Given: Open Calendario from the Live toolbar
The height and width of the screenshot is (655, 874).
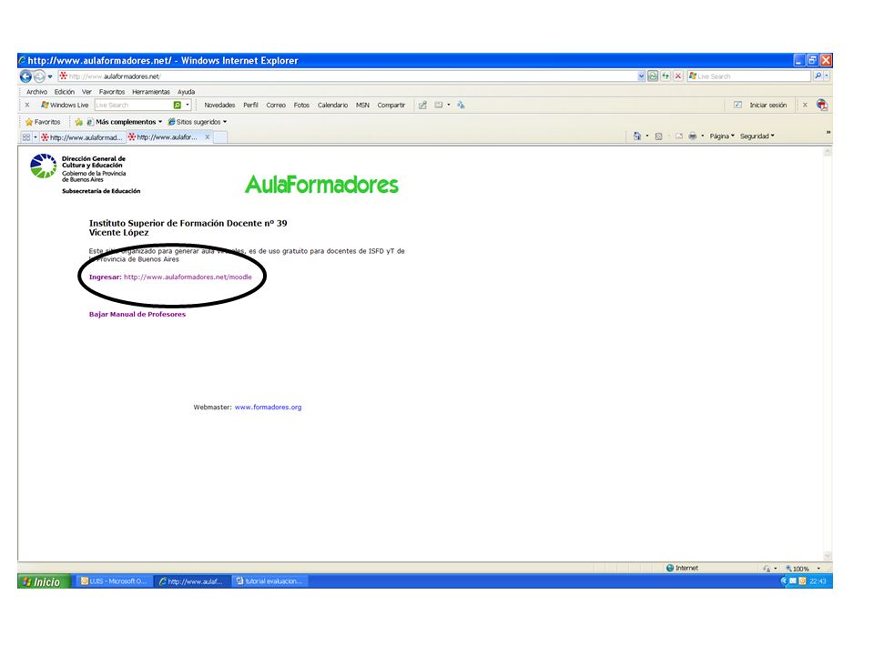Looking at the screenshot, I should pyautogui.click(x=333, y=105).
